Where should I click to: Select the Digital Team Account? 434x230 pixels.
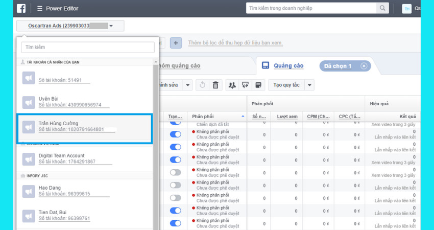click(x=85, y=159)
